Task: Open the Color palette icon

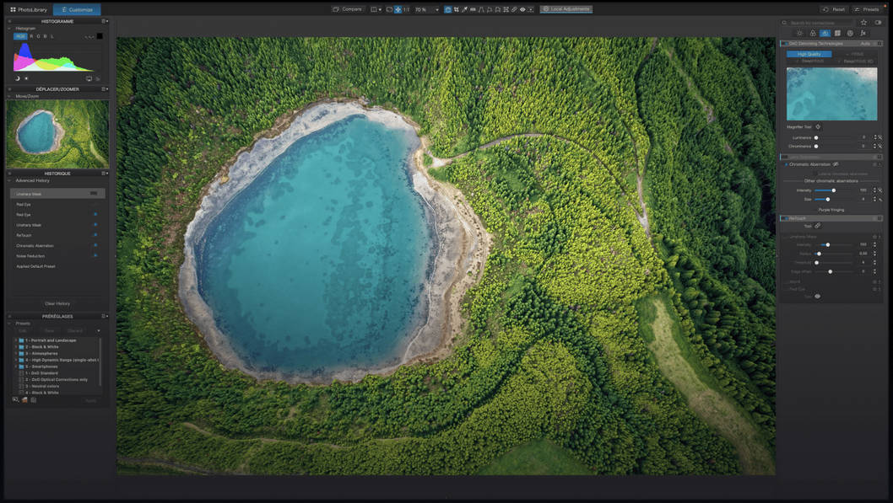Action: (813, 33)
